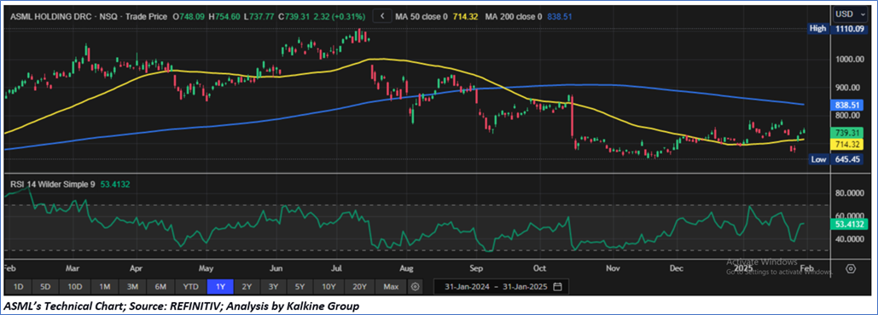
Task: Select the 3Y time range
Action: pyautogui.click(x=273, y=287)
